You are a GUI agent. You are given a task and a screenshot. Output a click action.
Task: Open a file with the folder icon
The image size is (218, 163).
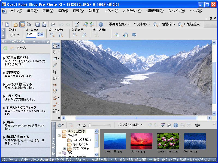click(x=16, y=24)
